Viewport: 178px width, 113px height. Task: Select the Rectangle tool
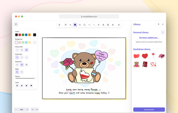coord(75,25)
